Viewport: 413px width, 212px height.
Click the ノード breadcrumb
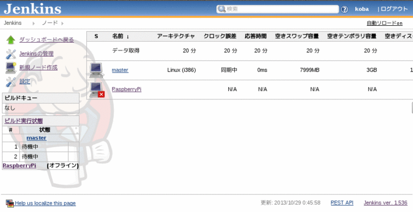(x=50, y=23)
